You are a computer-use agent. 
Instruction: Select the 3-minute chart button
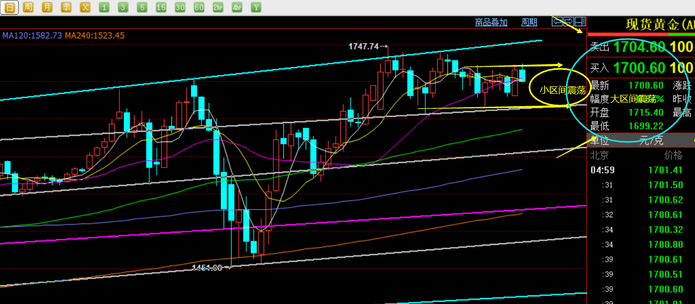[x=123, y=7]
